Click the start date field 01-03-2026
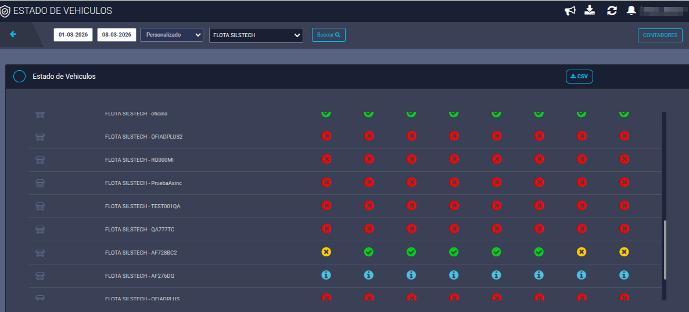Screen dimensions: 689x312 tap(73, 35)
